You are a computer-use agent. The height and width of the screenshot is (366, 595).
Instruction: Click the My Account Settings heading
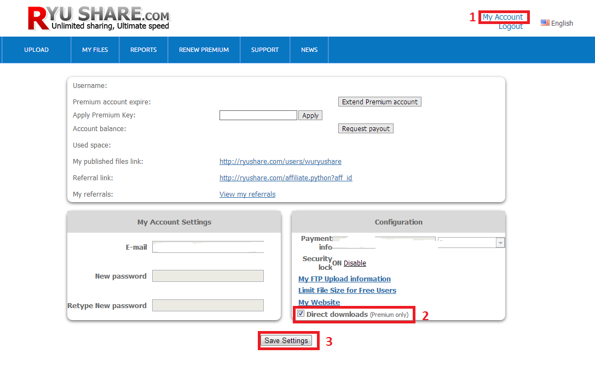[x=174, y=222]
